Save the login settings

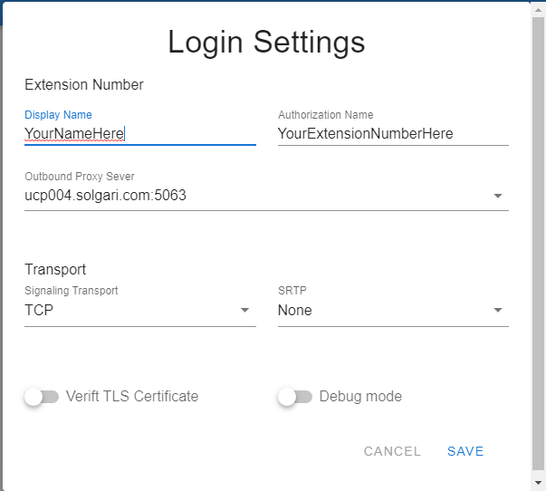tap(465, 451)
